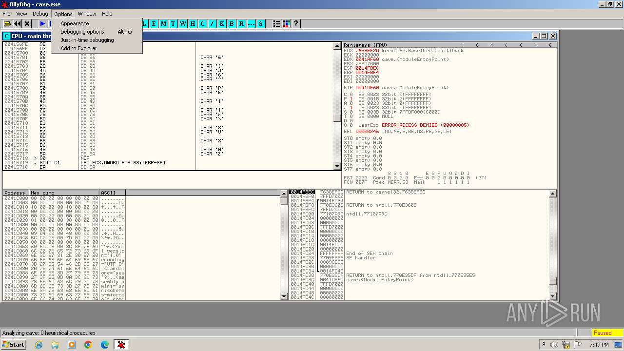This screenshot has height=351, width=624.
Task: Open File Explorer from the taskbar
Action: click(x=55, y=345)
